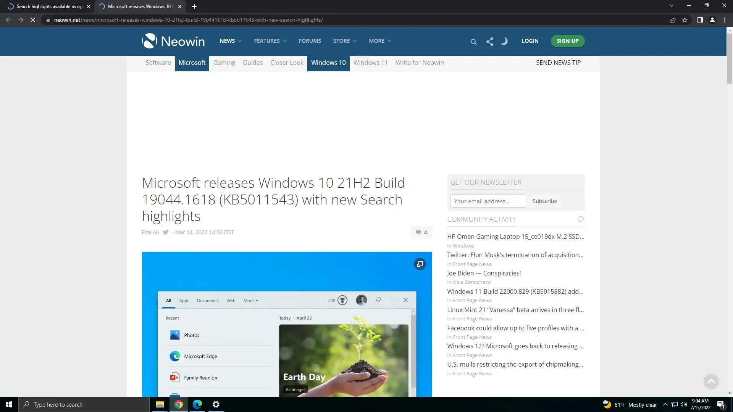Image resolution: width=733 pixels, height=412 pixels.
Task: Toggle the browser side panel icon
Action: tap(700, 20)
